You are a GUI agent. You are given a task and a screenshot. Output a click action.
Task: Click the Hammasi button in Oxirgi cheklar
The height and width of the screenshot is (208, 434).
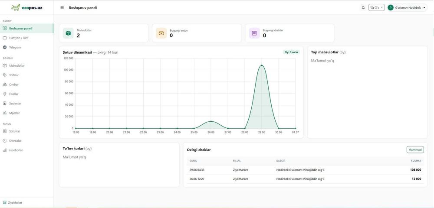click(415, 149)
